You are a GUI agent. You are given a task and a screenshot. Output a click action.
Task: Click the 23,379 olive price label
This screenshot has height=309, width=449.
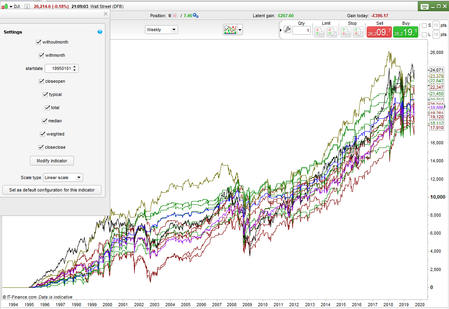[436, 76]
